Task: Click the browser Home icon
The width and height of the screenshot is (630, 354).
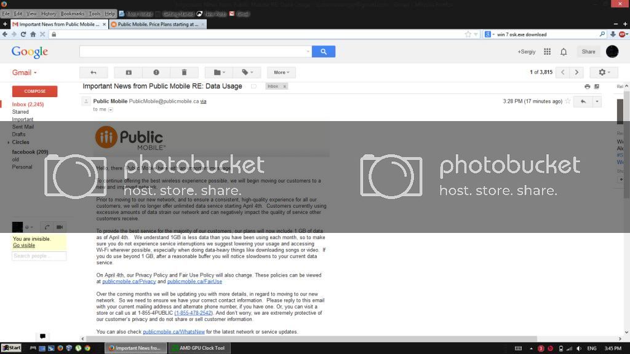Action: [x=33, y=34]
